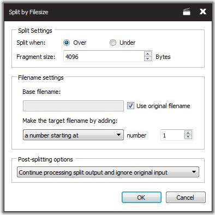Select the Under radio button

click(113, 43)
